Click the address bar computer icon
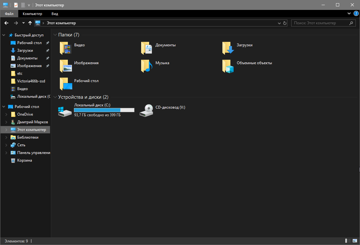The width and height of the screenshot is (360, 245). [38, 23]
